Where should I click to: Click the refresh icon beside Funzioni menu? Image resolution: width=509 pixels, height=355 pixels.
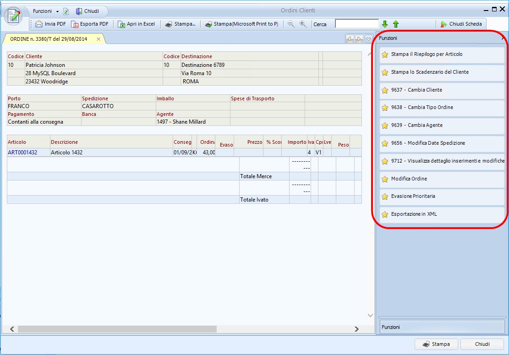pos(66,11)
